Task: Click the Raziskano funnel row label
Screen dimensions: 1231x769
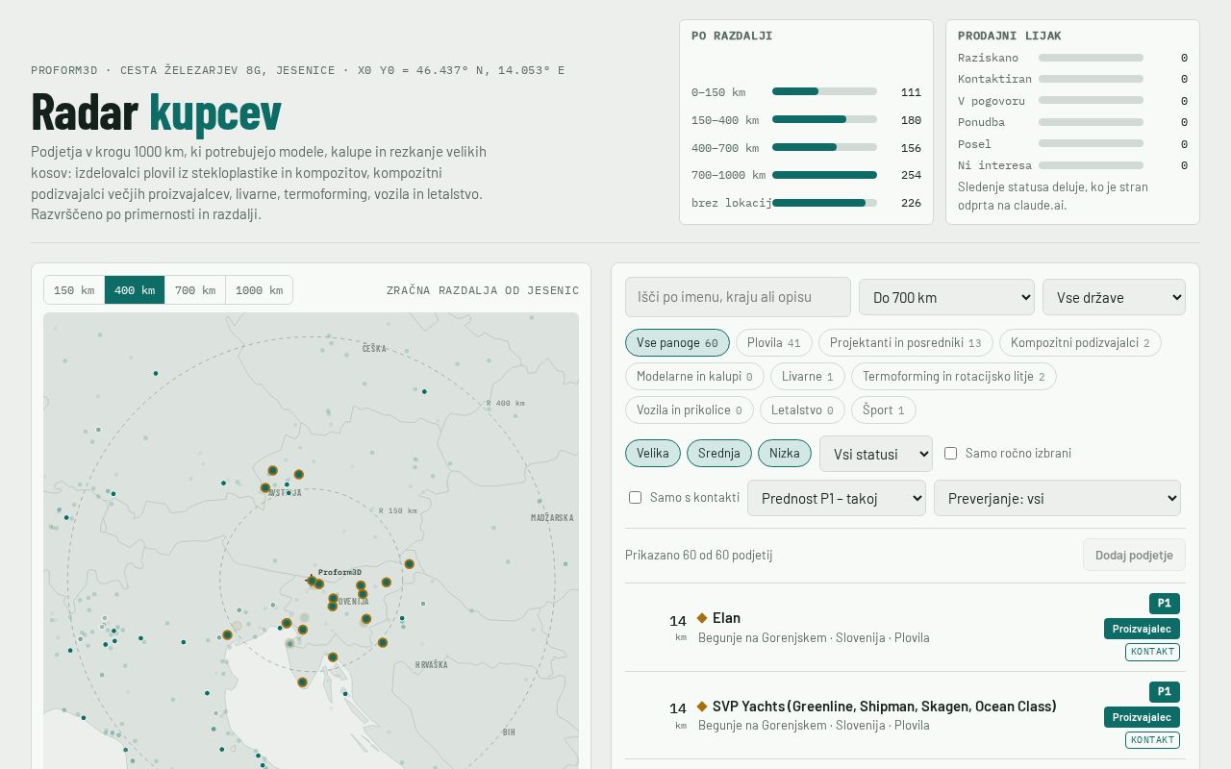Action: (988, 58)
